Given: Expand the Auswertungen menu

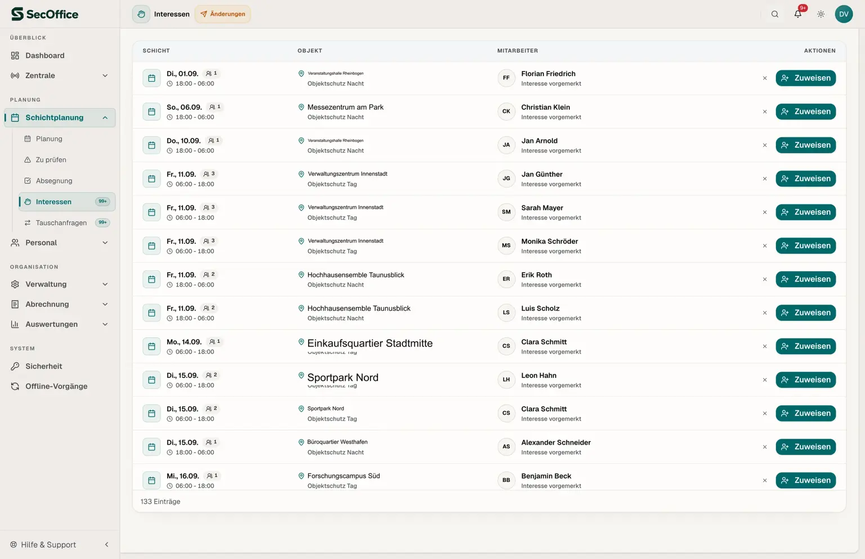Looking at the screenshot, I should tap(60, 324).
